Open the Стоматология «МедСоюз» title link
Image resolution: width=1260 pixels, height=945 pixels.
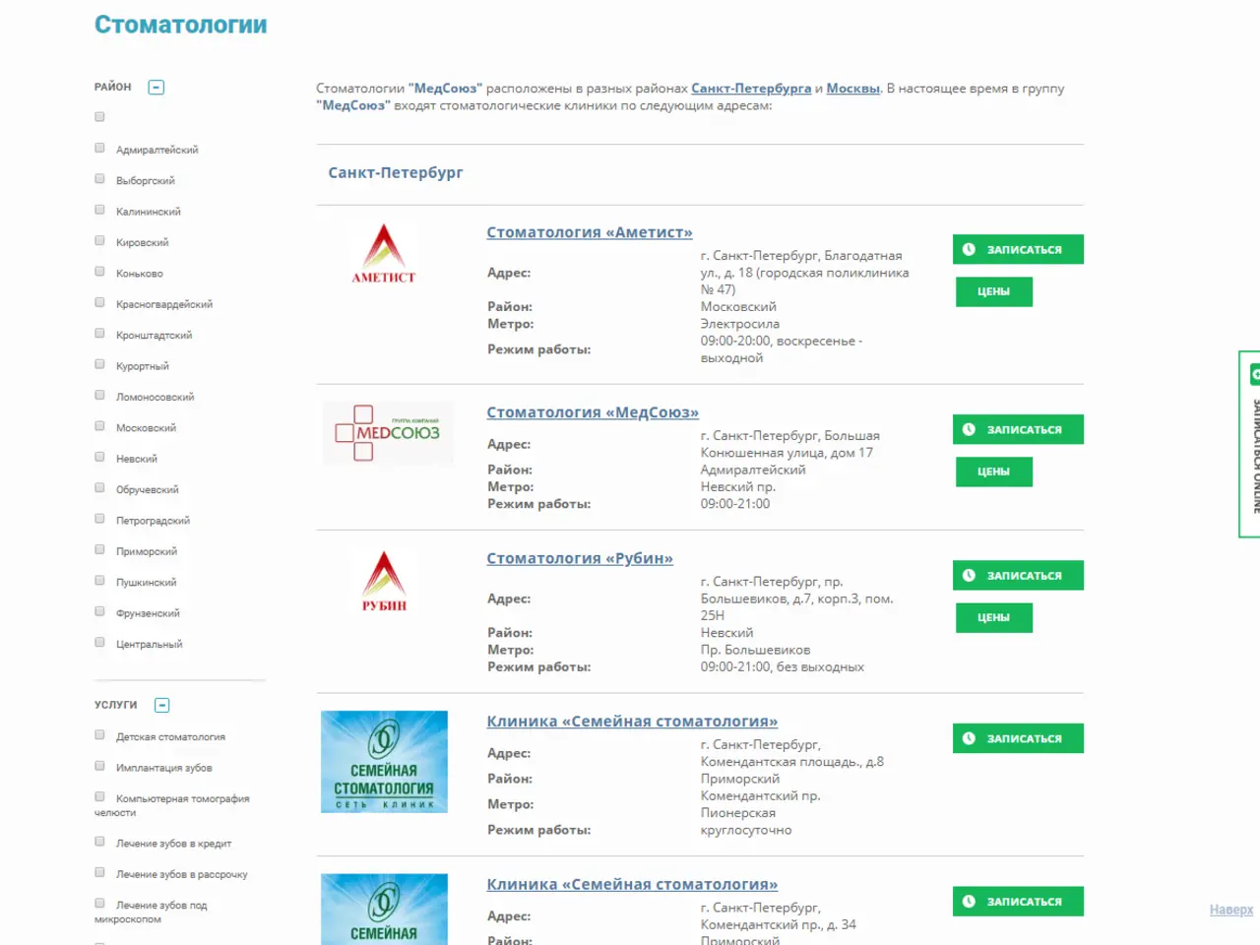click(x=593, y=412)
